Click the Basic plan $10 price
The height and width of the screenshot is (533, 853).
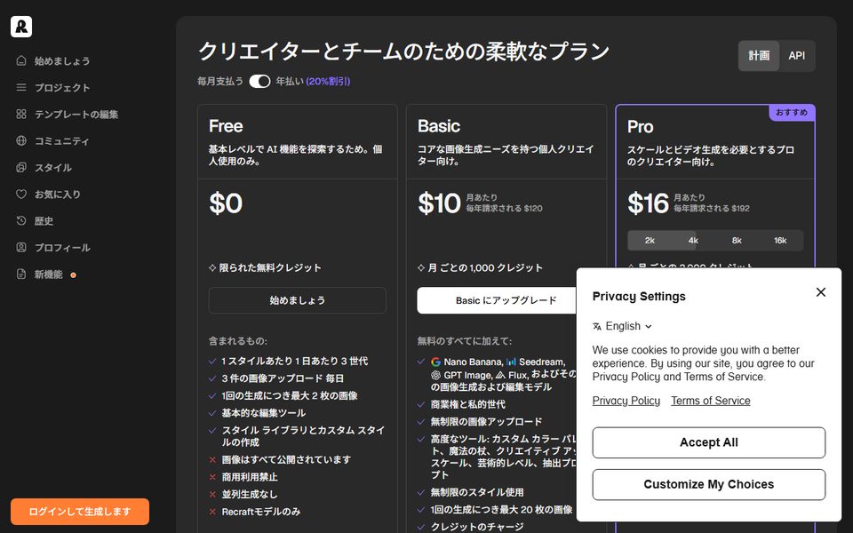pyautogui.click(x=439, y=203)
